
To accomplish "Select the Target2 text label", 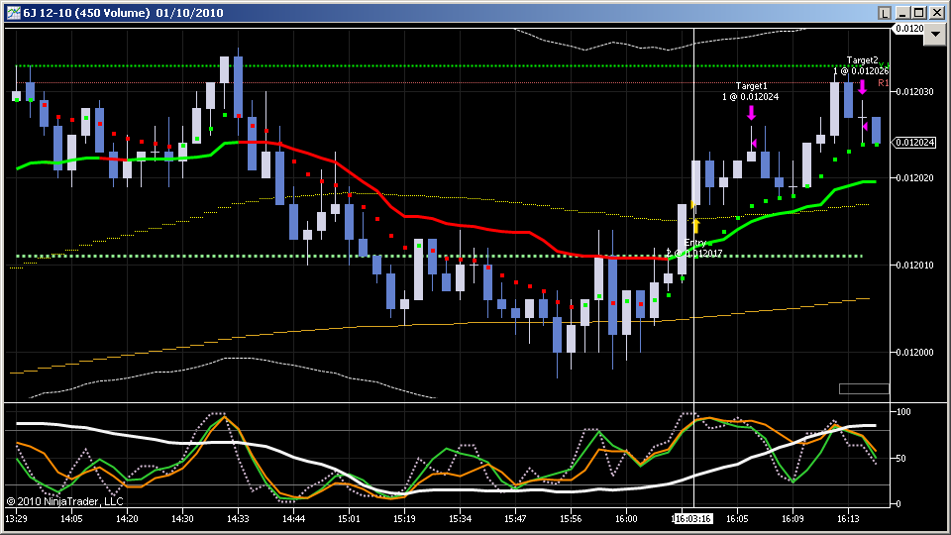I will tap(862, 60).
